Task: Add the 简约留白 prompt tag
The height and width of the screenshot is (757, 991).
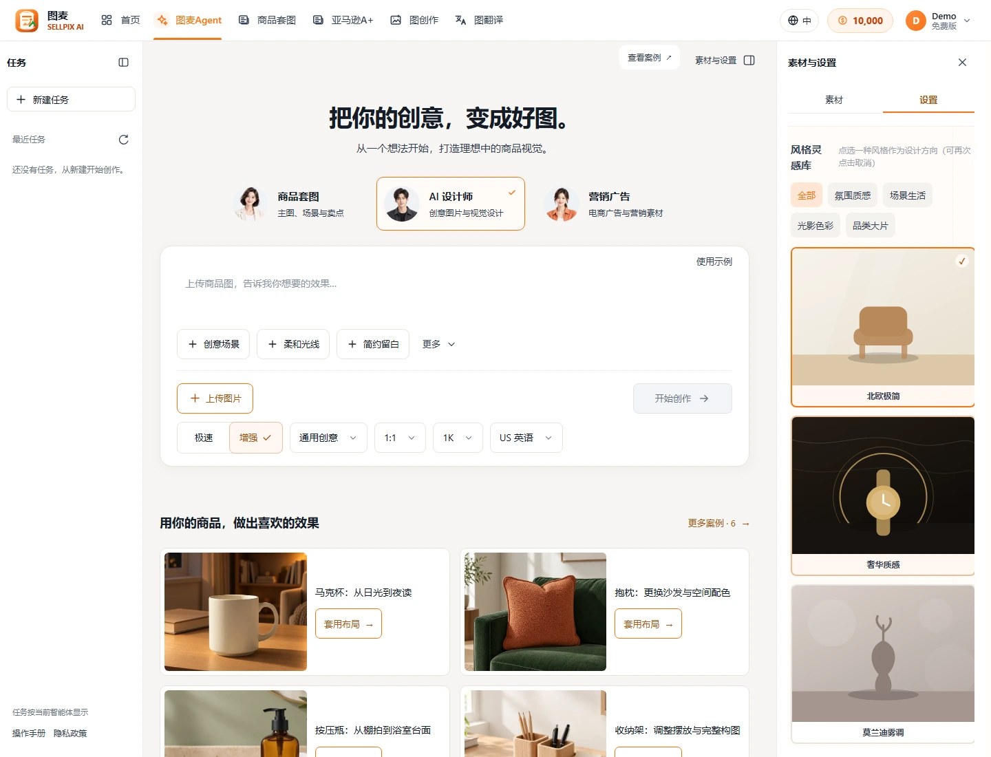Action: (x=374, y=344)
